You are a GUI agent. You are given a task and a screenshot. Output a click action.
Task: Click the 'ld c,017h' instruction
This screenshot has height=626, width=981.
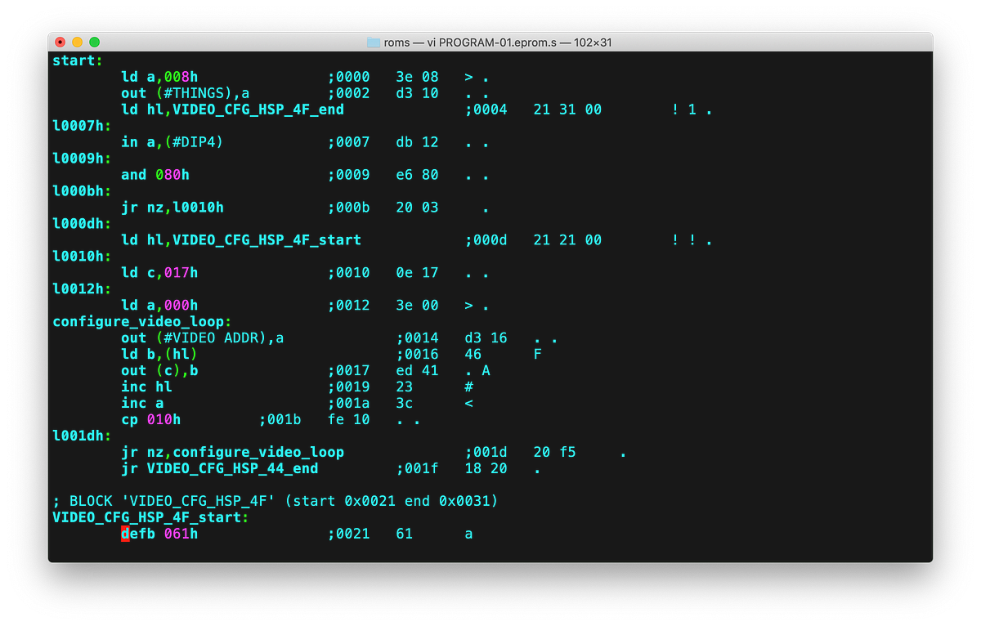click(x=159, y=273)
